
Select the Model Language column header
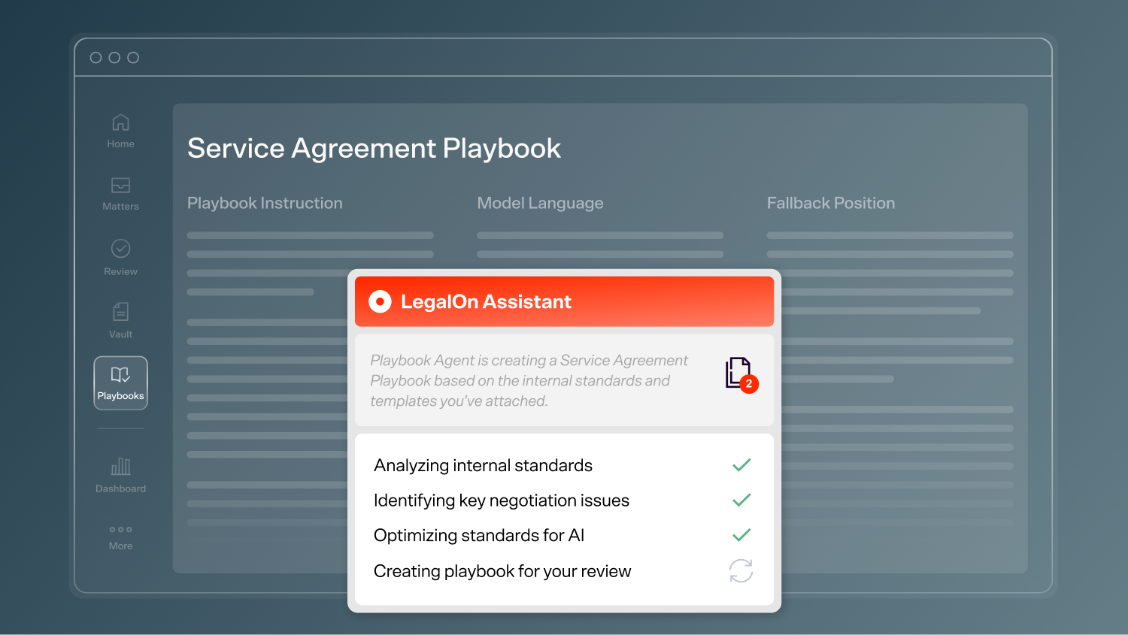540,203
